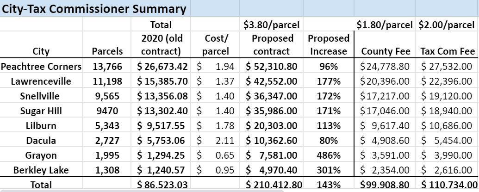The image size is (479, 192).
Task: Click Lawrenceville's parcels value 11,198
Action: (107, 81)
